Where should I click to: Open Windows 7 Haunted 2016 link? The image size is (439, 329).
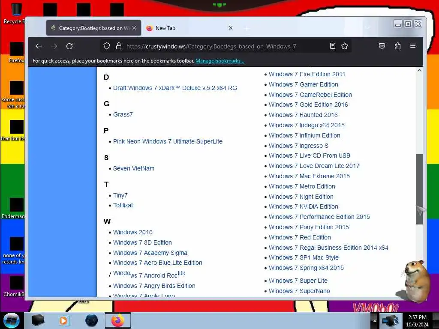pos(303,115)
